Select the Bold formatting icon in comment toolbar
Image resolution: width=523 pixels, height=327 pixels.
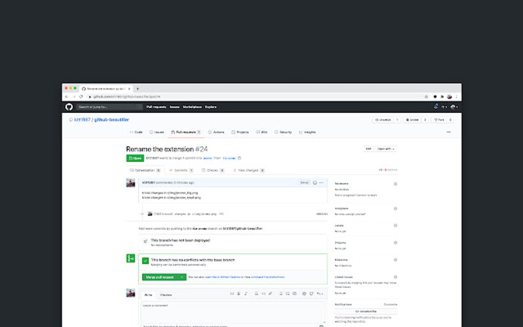tap(238, 294)
